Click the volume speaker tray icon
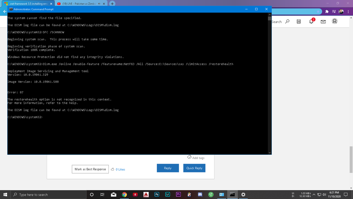This screenshot has width=353, height=199. click(324, 194)
